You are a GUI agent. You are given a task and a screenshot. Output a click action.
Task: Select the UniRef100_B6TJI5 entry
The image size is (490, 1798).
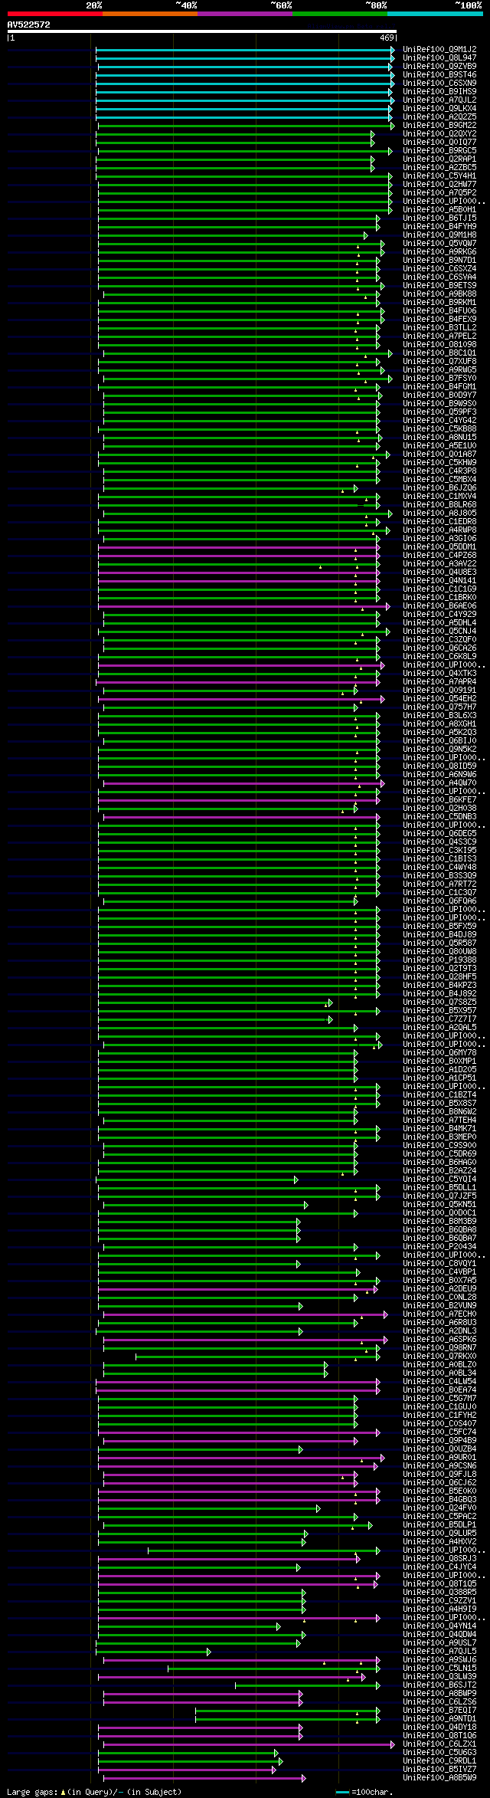(x=439, y=218)
